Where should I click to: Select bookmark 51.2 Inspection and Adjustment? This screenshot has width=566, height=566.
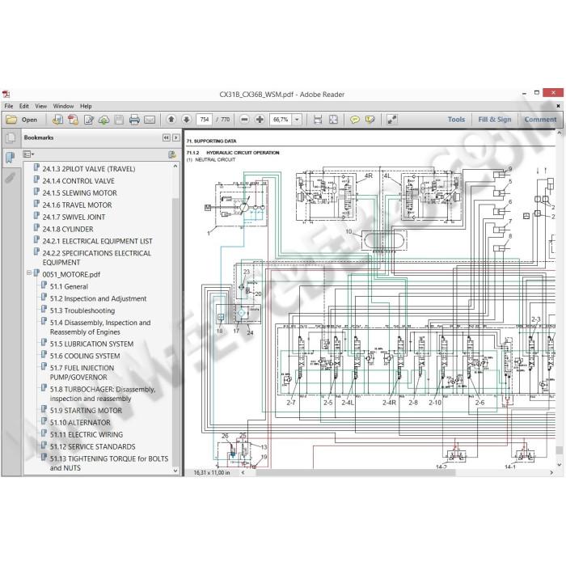(98, 299)
